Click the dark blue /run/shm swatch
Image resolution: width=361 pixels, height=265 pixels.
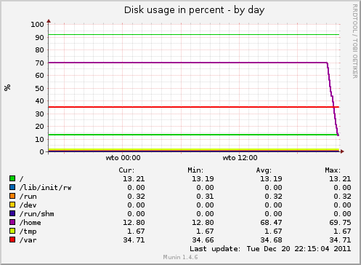click(12, 213)
